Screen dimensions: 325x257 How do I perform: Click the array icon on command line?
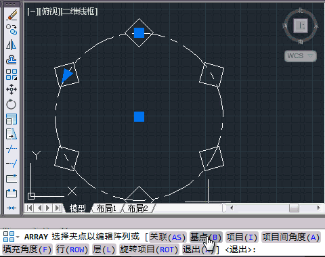(9, 237)
